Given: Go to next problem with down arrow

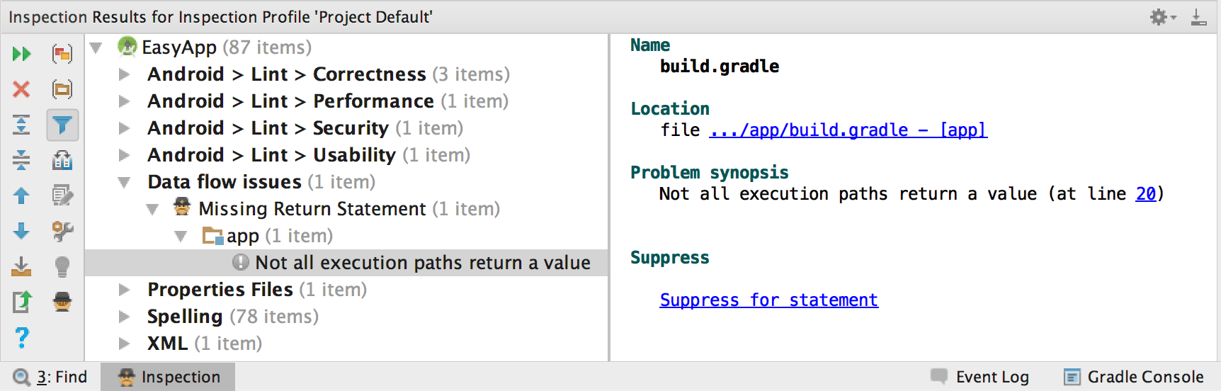Looking at the screenshot, I should point(22,231).
